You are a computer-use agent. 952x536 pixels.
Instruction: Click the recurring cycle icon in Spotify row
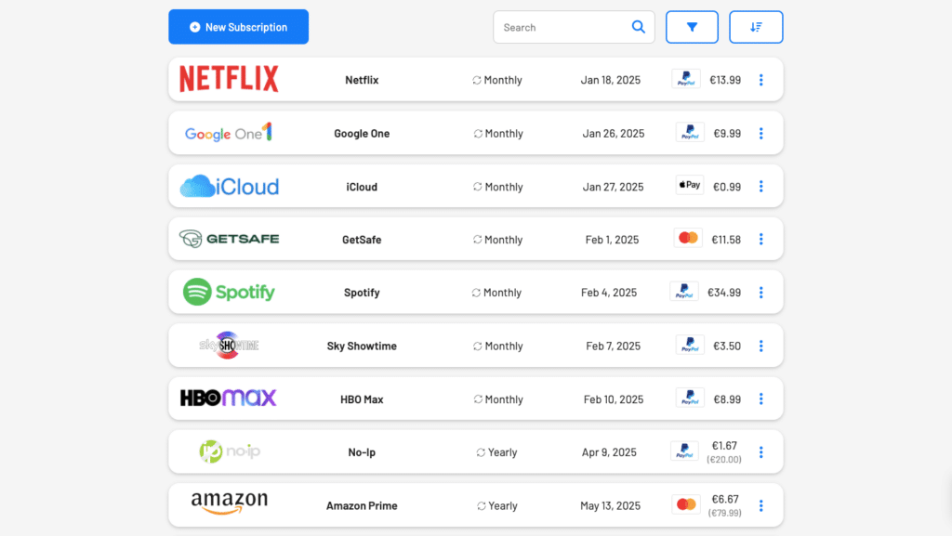pos(476,293)
